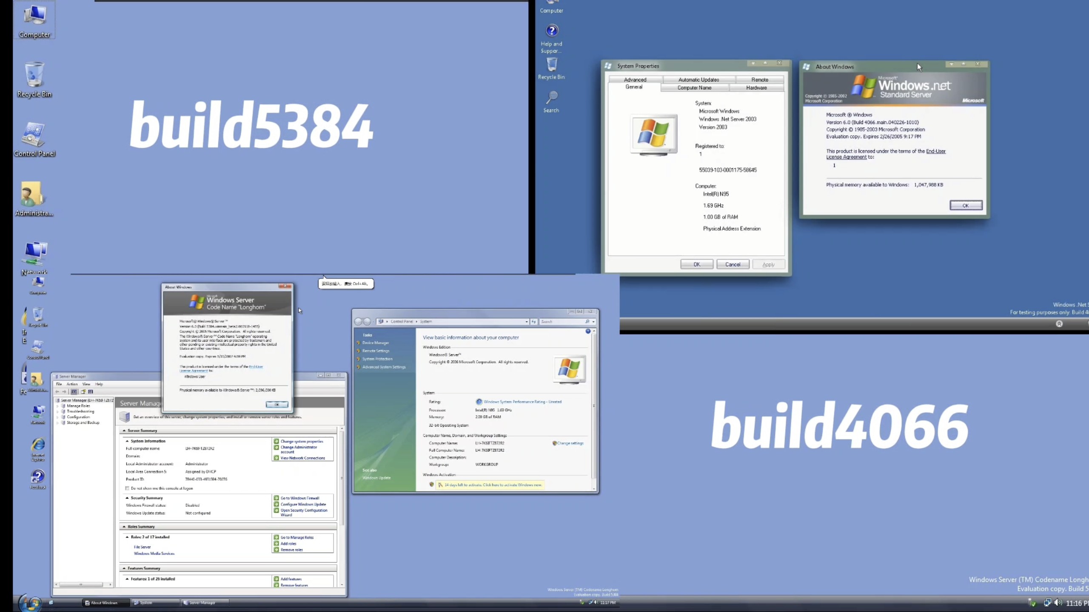Screen dimensions: 1089x612
Task: Open End-User License Agreement link in .net About dialog
Action: pos(886,154)
